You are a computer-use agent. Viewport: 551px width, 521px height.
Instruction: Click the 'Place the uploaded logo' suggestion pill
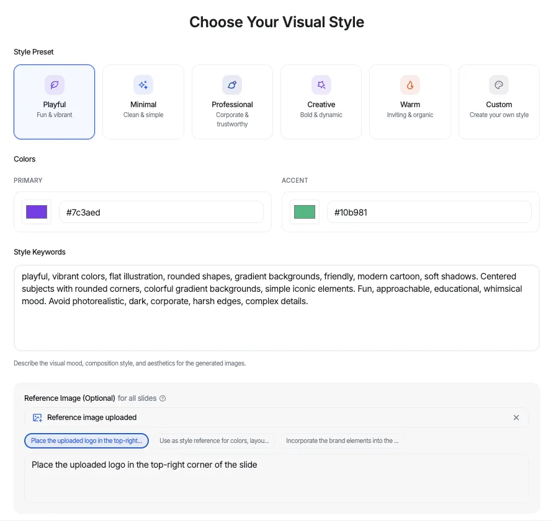click(86, 441)
